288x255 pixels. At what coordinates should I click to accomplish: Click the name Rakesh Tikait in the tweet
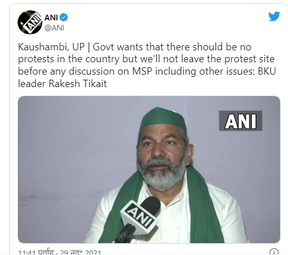coord(78,84)
